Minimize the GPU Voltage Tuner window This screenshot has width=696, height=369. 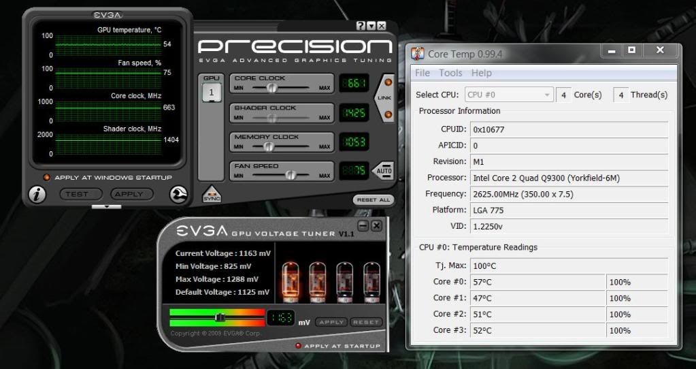363,225
